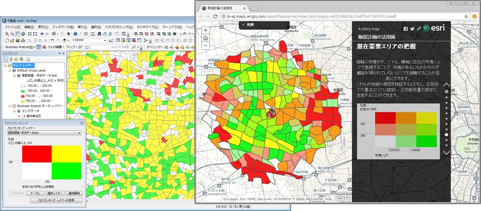Open the 表示(V) menu
The width and height of the screenshot is (481, 211).
(43, 27)
